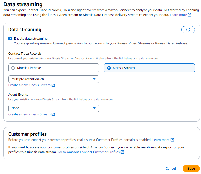Click Create a new Kinesis Stream under Agent Events

tap(29, 114)
